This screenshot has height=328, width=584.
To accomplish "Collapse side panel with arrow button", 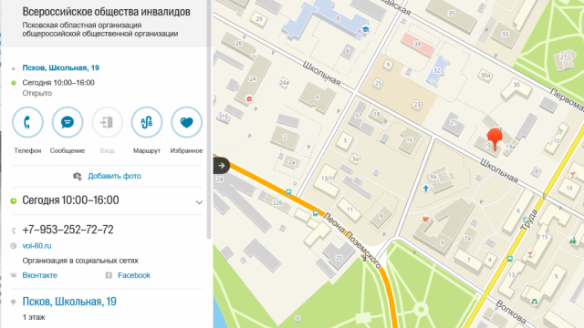I will tap(221, 166).
